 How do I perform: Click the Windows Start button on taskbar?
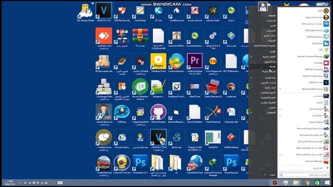coord(327,182)
